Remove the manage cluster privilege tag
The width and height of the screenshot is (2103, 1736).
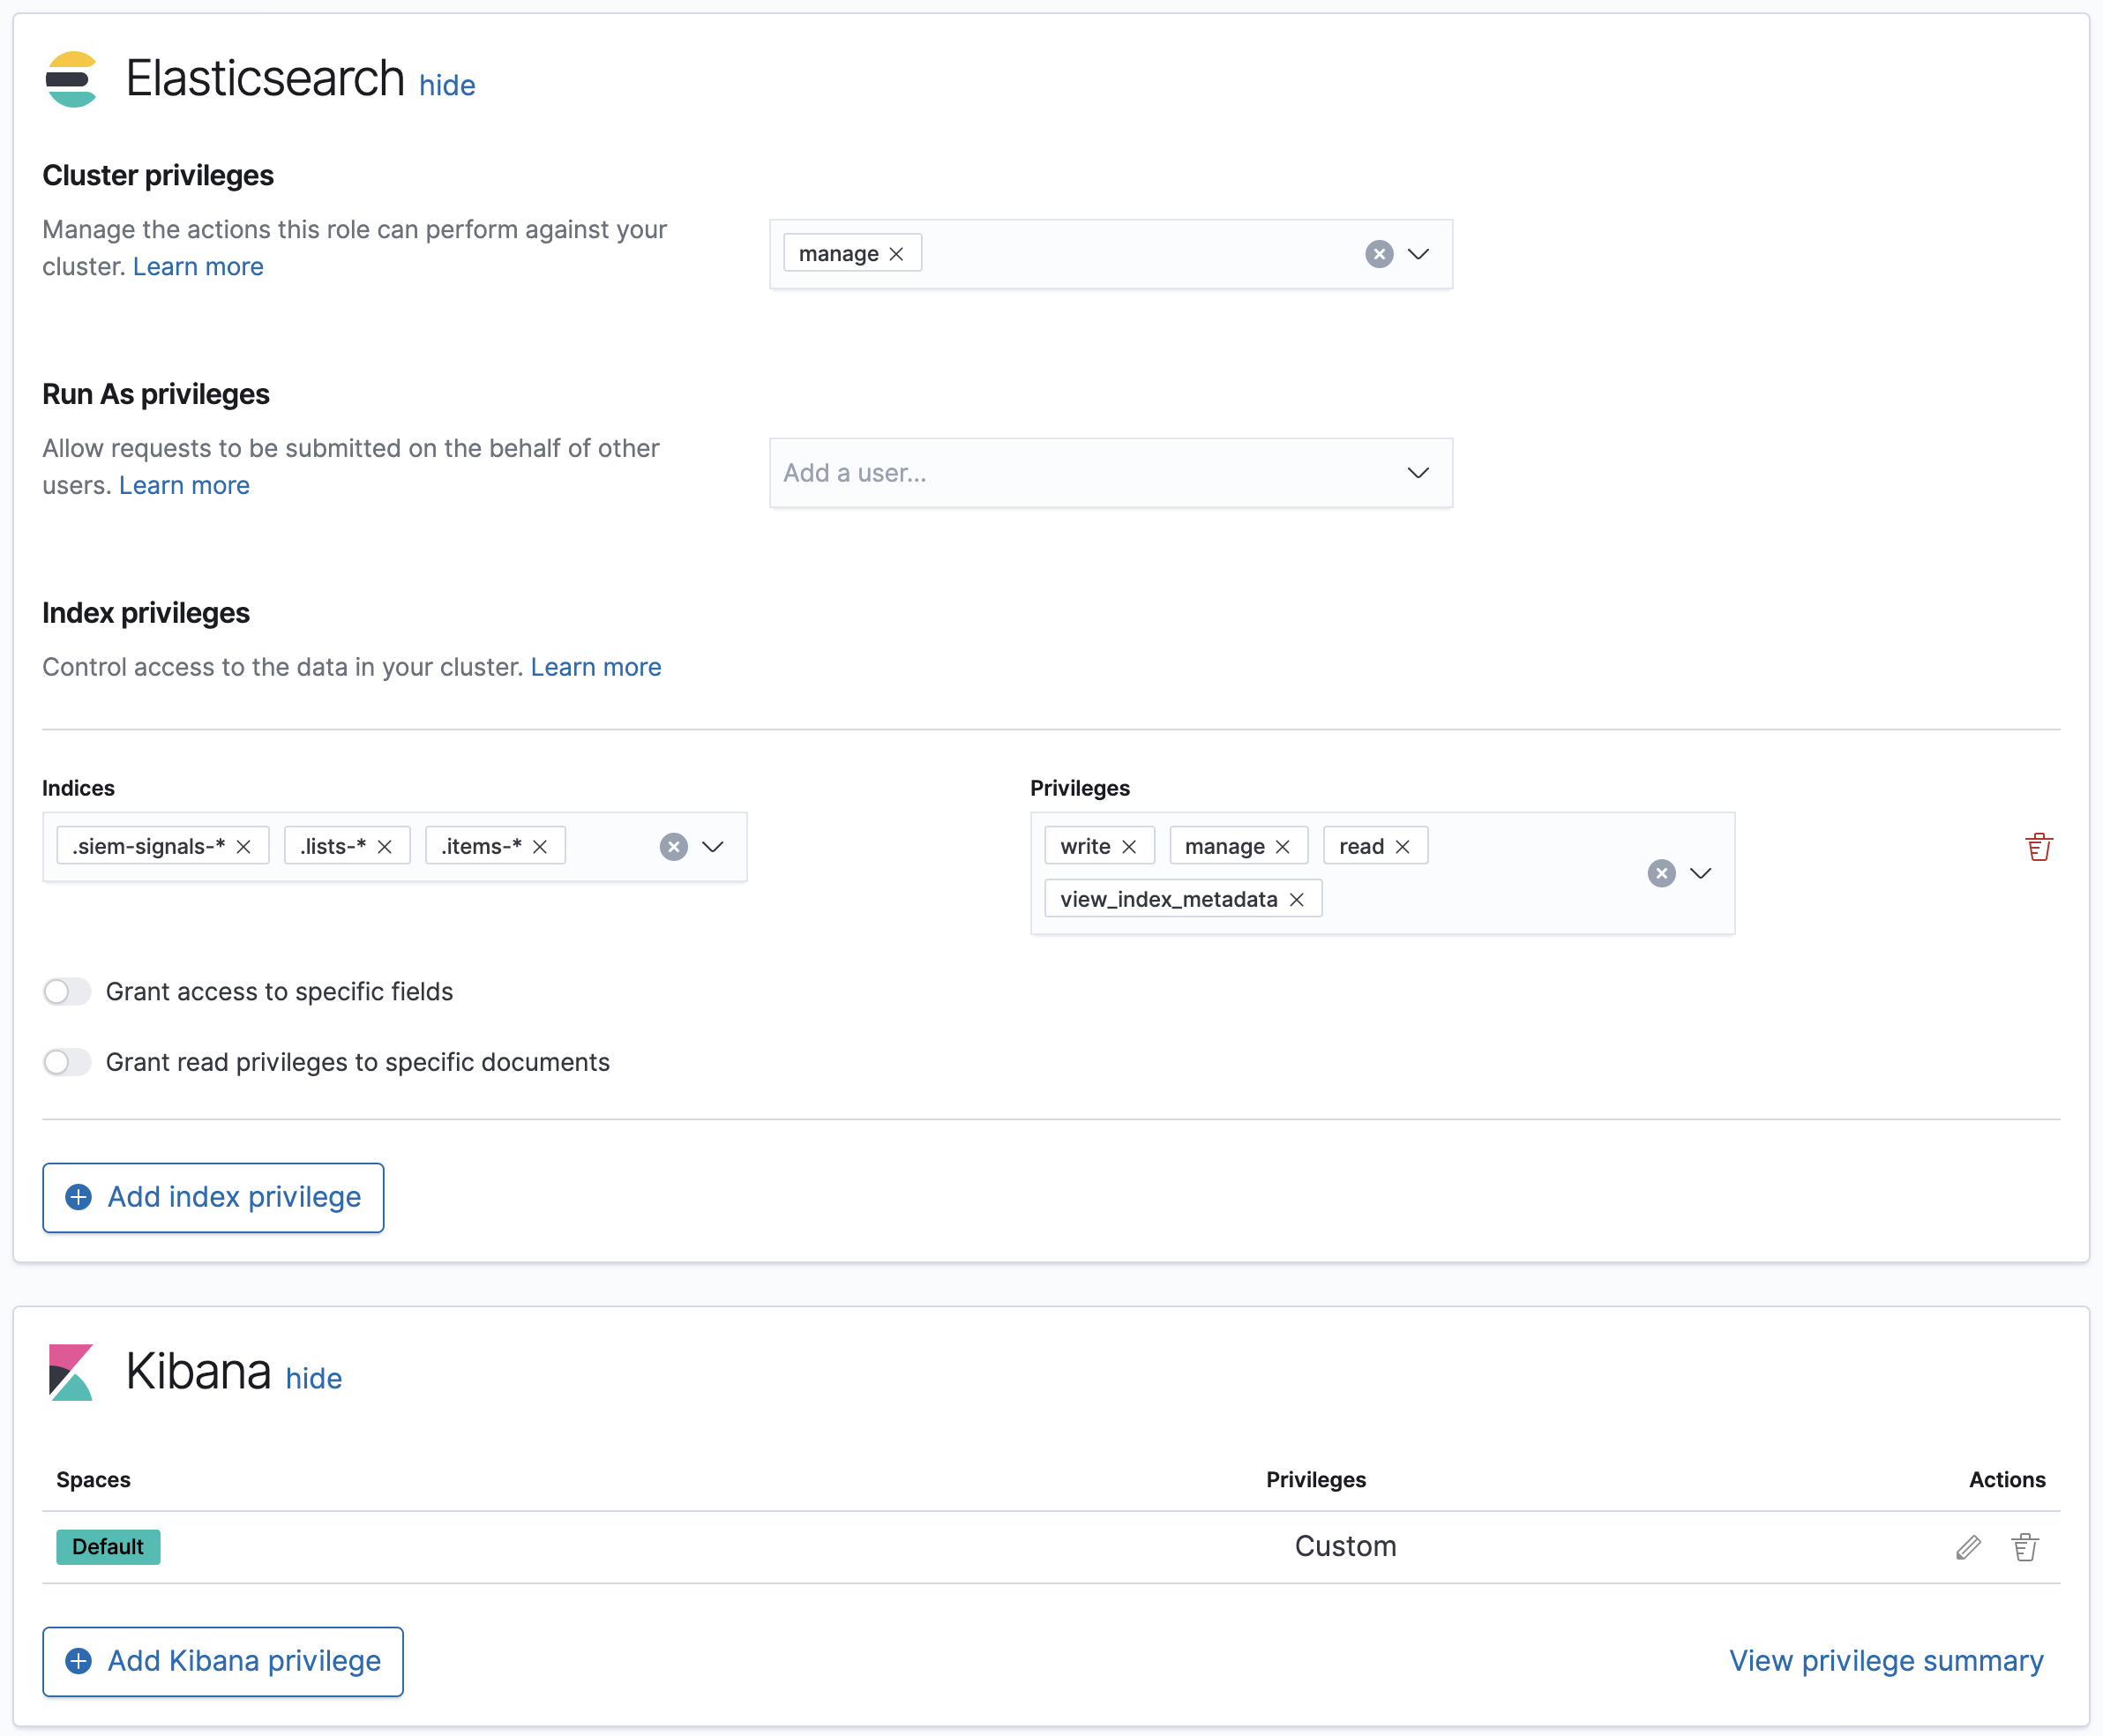coord(896,254)
